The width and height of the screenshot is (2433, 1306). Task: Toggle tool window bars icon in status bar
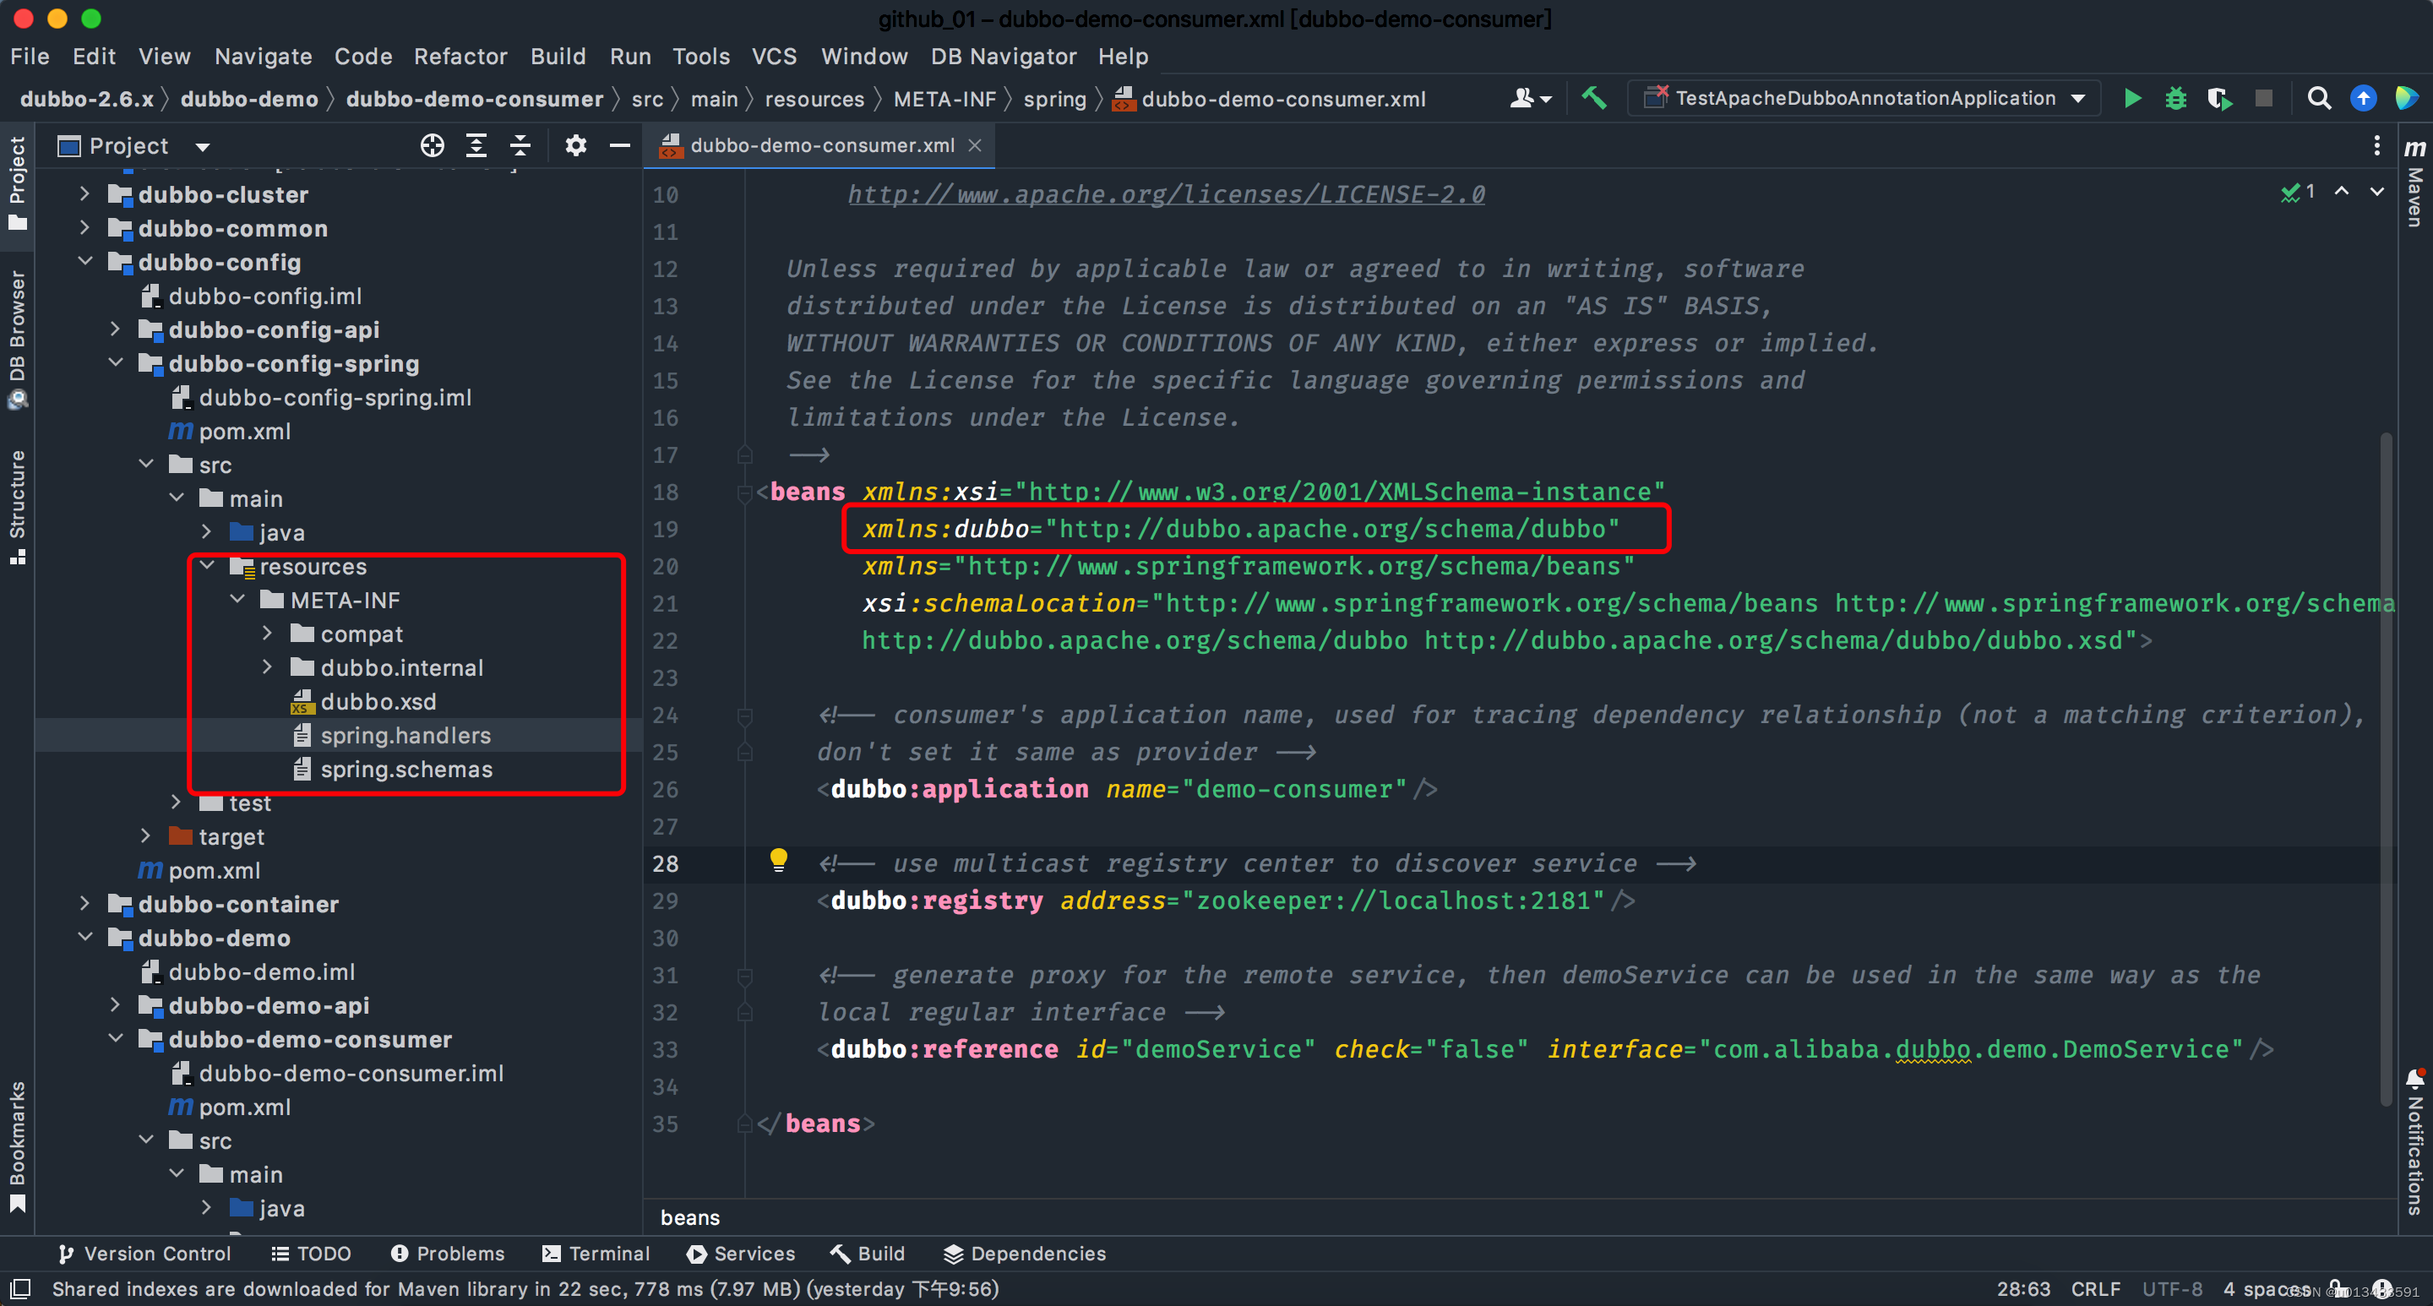(x=19, y=1288)
